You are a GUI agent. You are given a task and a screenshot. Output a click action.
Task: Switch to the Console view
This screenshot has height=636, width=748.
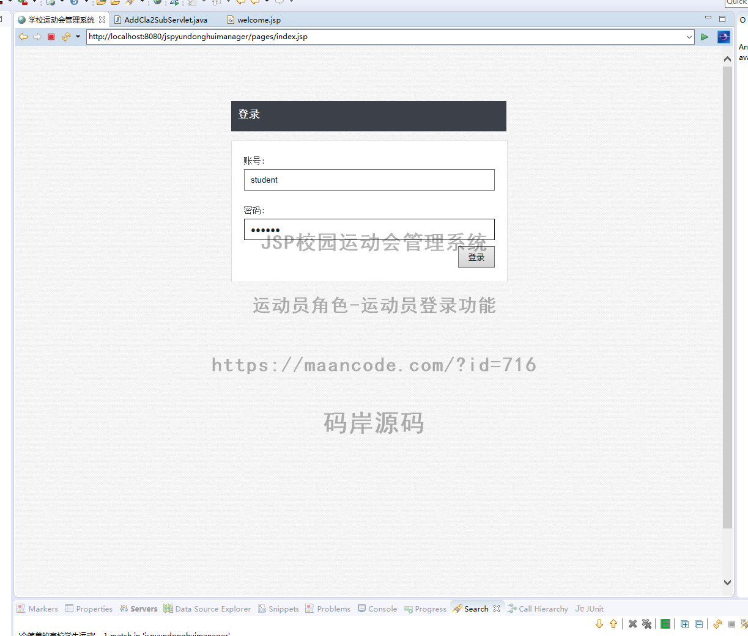pyautogui.click(x=377, y=609)
